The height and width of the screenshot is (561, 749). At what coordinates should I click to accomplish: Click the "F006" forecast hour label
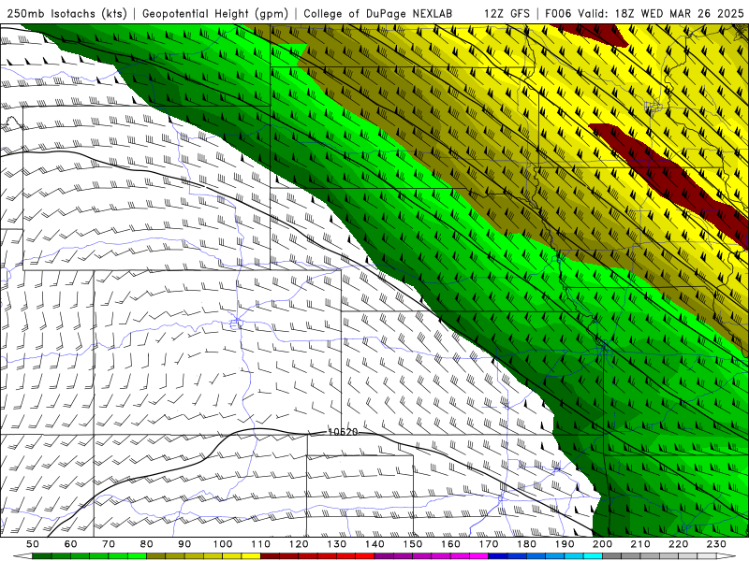click(558, 13)
